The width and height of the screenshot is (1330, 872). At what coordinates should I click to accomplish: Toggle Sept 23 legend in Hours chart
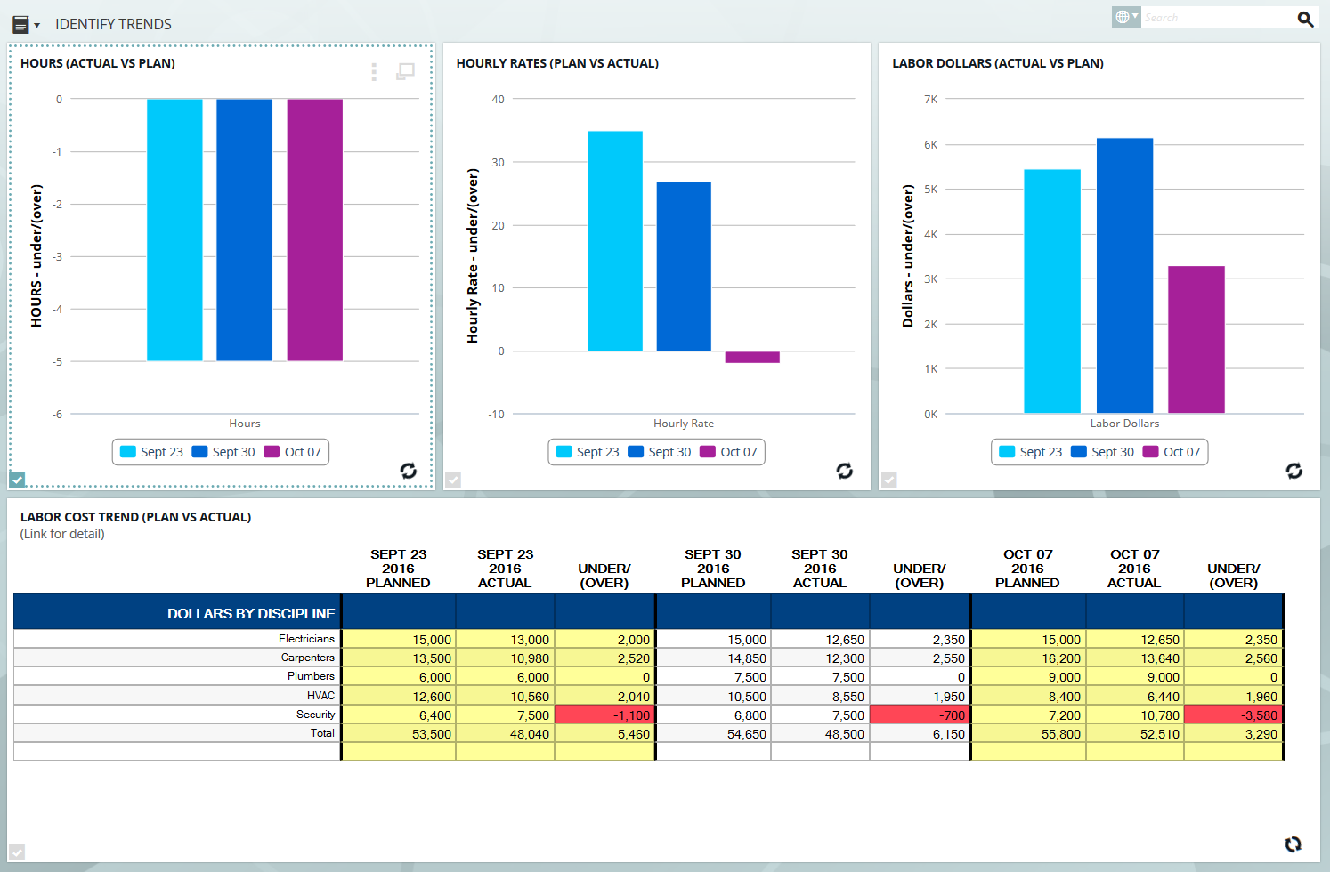(151, 452)
